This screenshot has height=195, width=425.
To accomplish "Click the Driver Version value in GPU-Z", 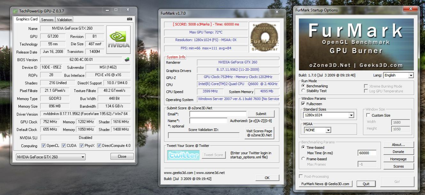I will point(85,114).
